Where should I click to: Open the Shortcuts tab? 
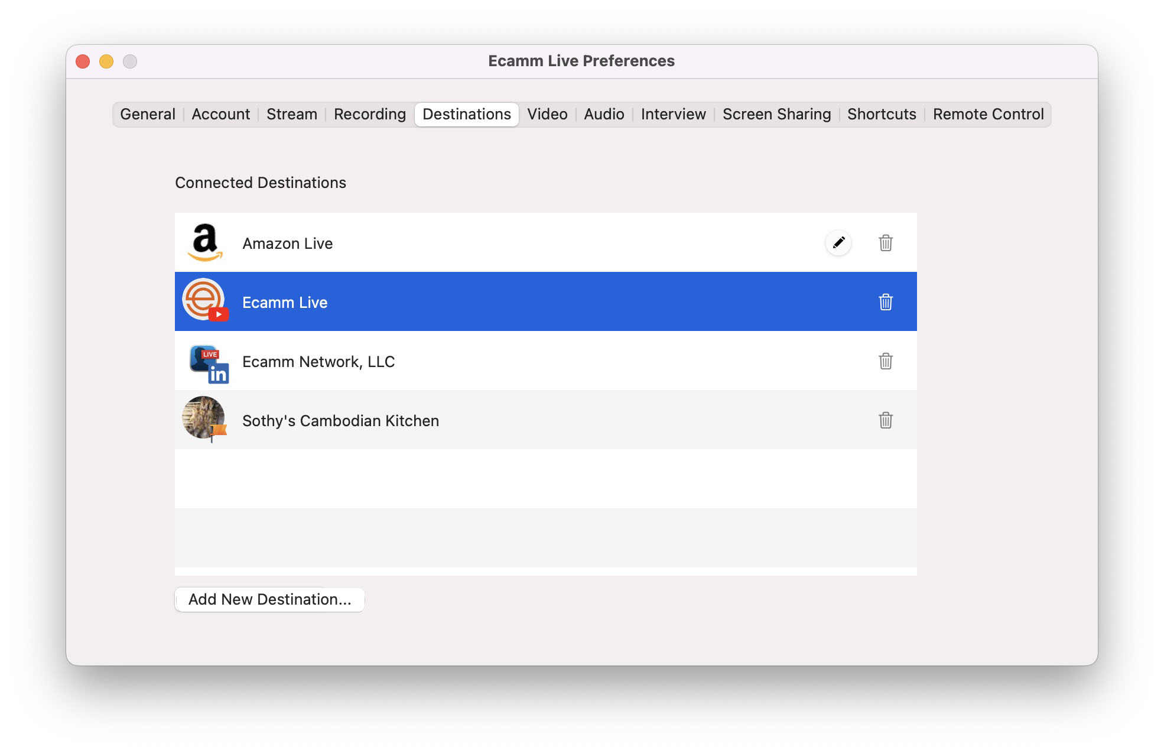tap(882, 114)
